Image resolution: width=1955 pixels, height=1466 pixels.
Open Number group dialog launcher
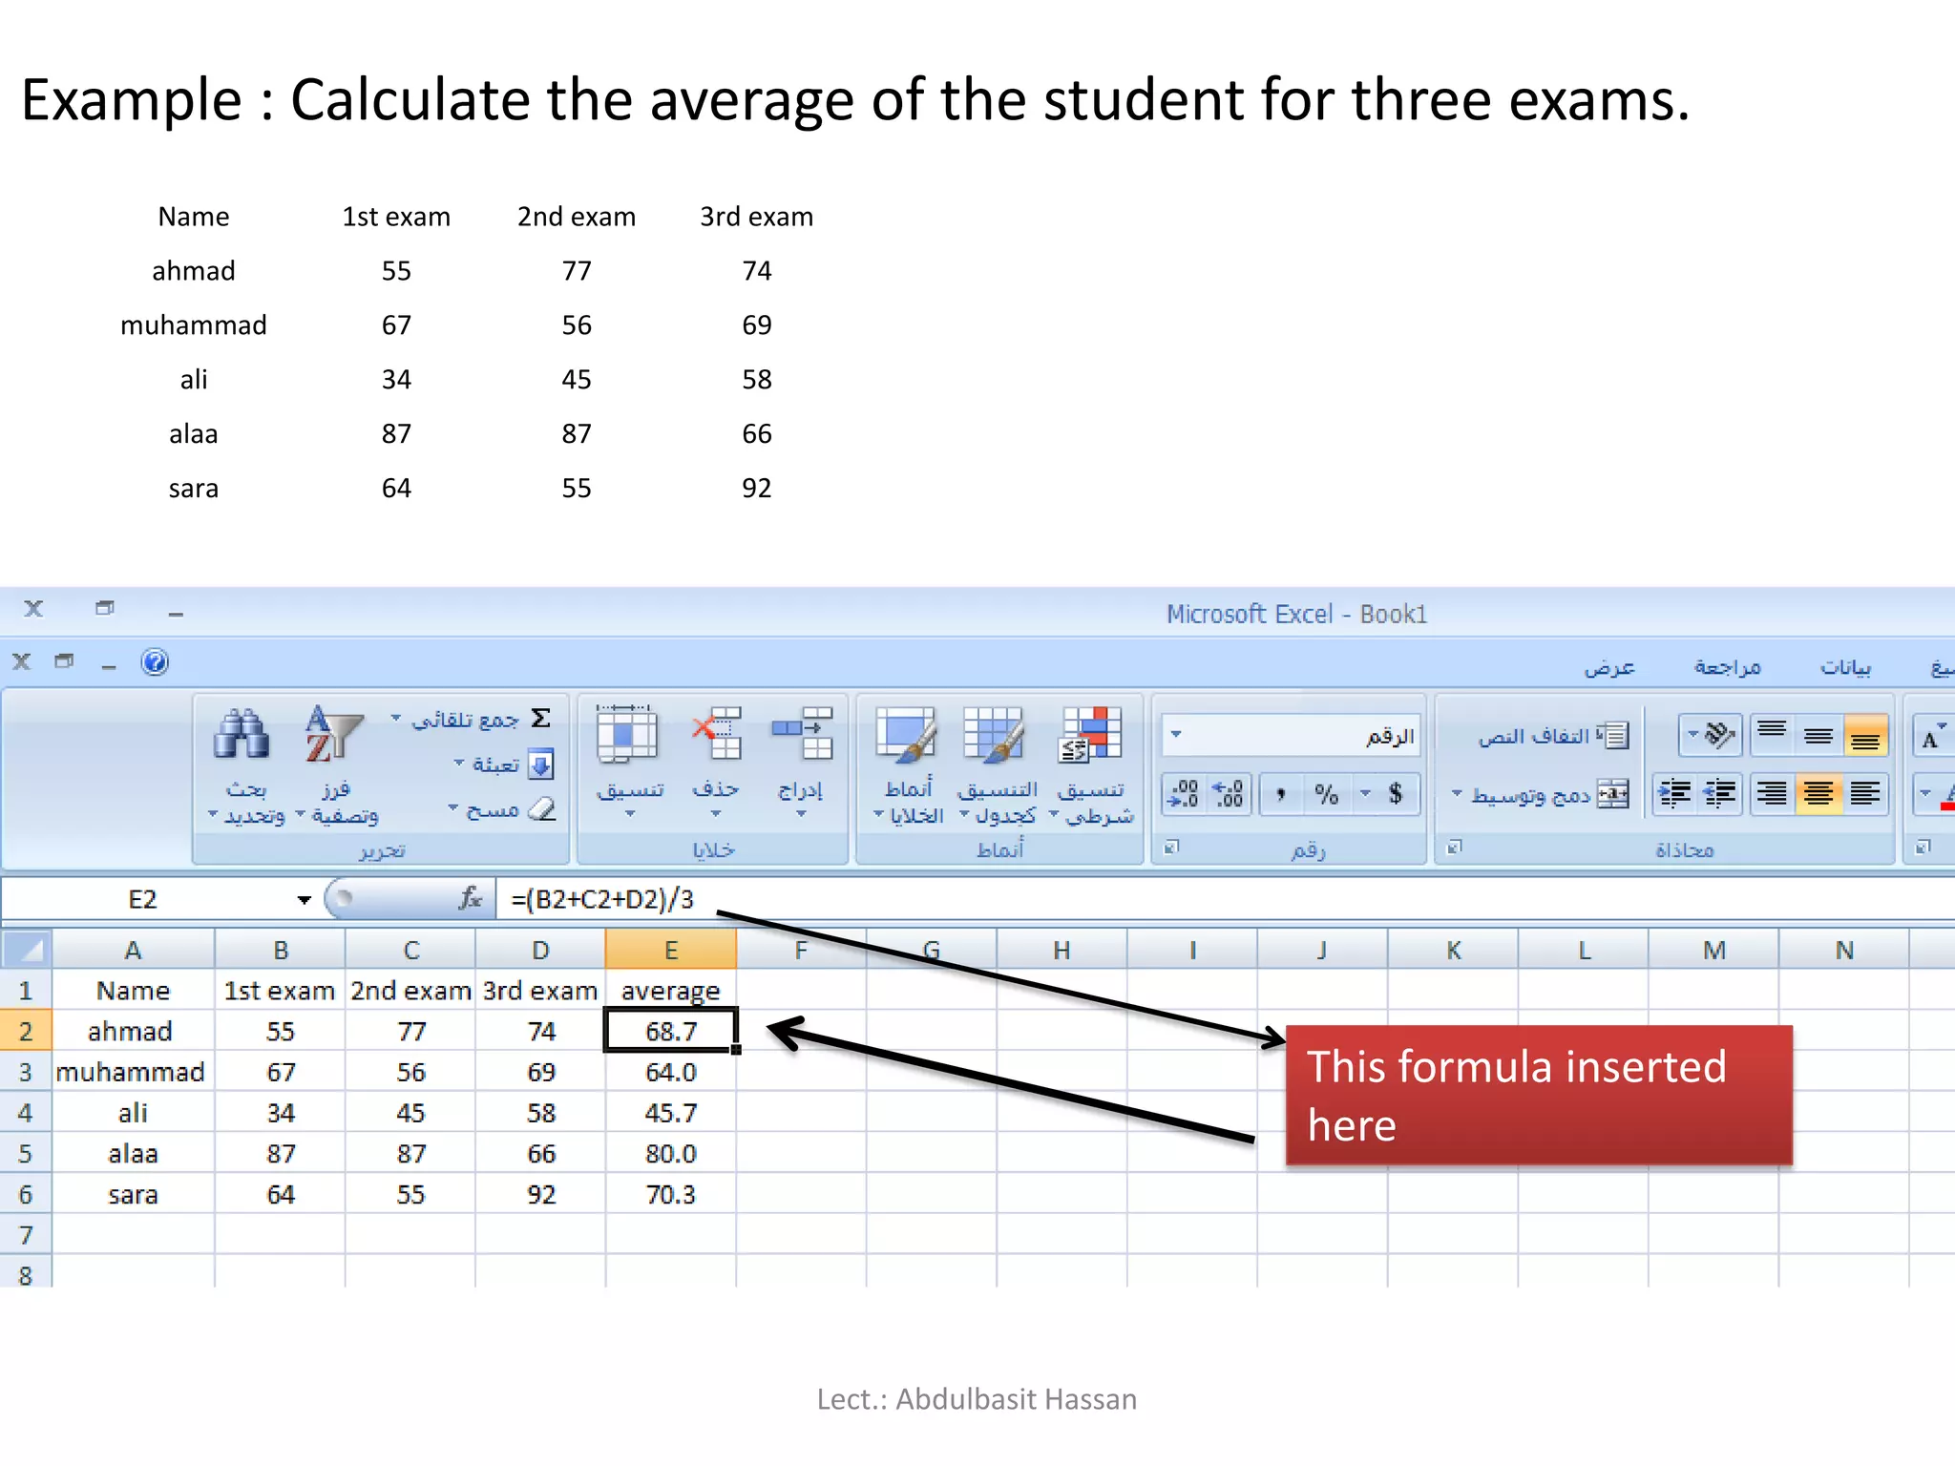tap(1171, 847)
